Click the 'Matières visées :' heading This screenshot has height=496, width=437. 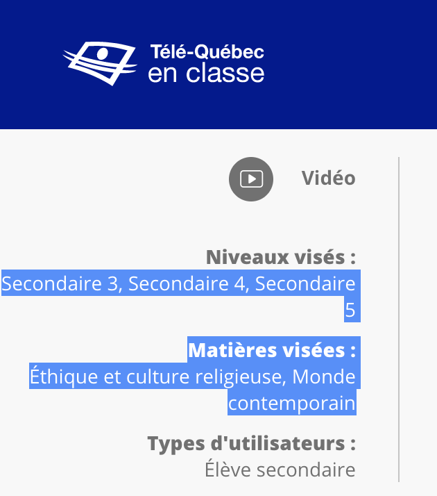click(x=272, y=350)
